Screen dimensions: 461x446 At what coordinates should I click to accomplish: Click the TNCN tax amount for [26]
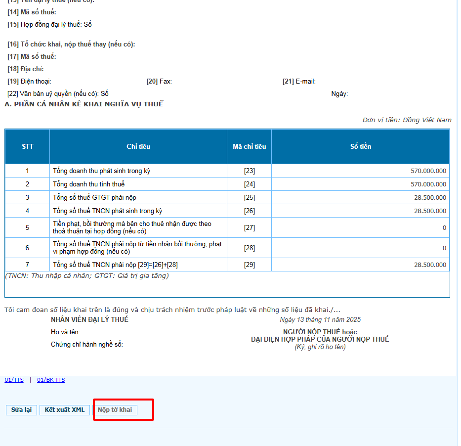pyautogui.click(x=430, y=211)
